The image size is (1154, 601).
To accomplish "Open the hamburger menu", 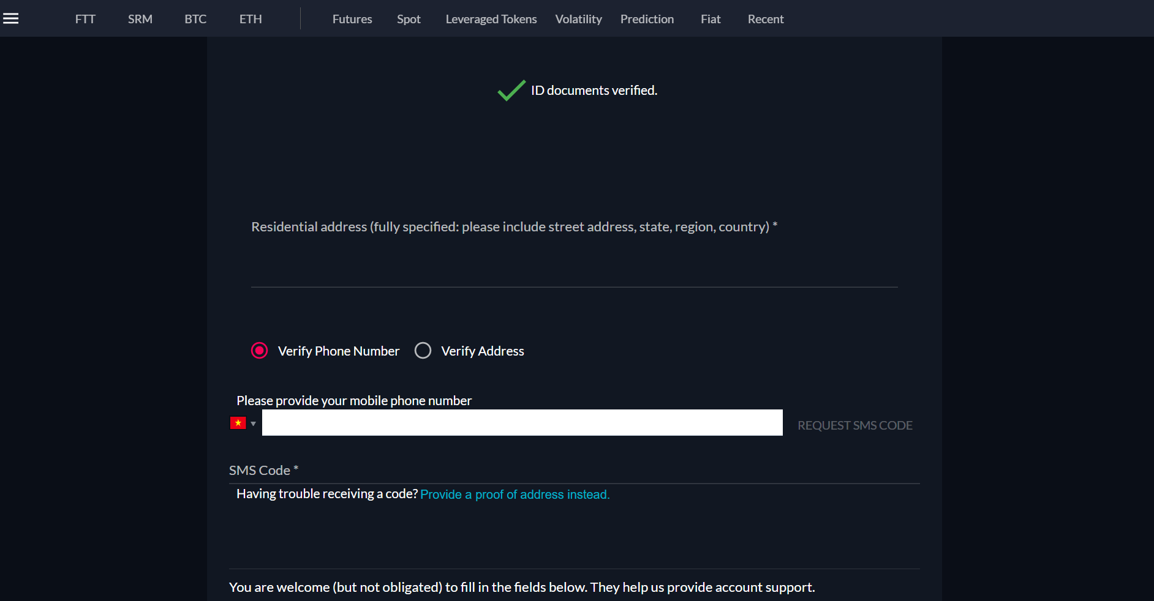I will click(11, 18).
